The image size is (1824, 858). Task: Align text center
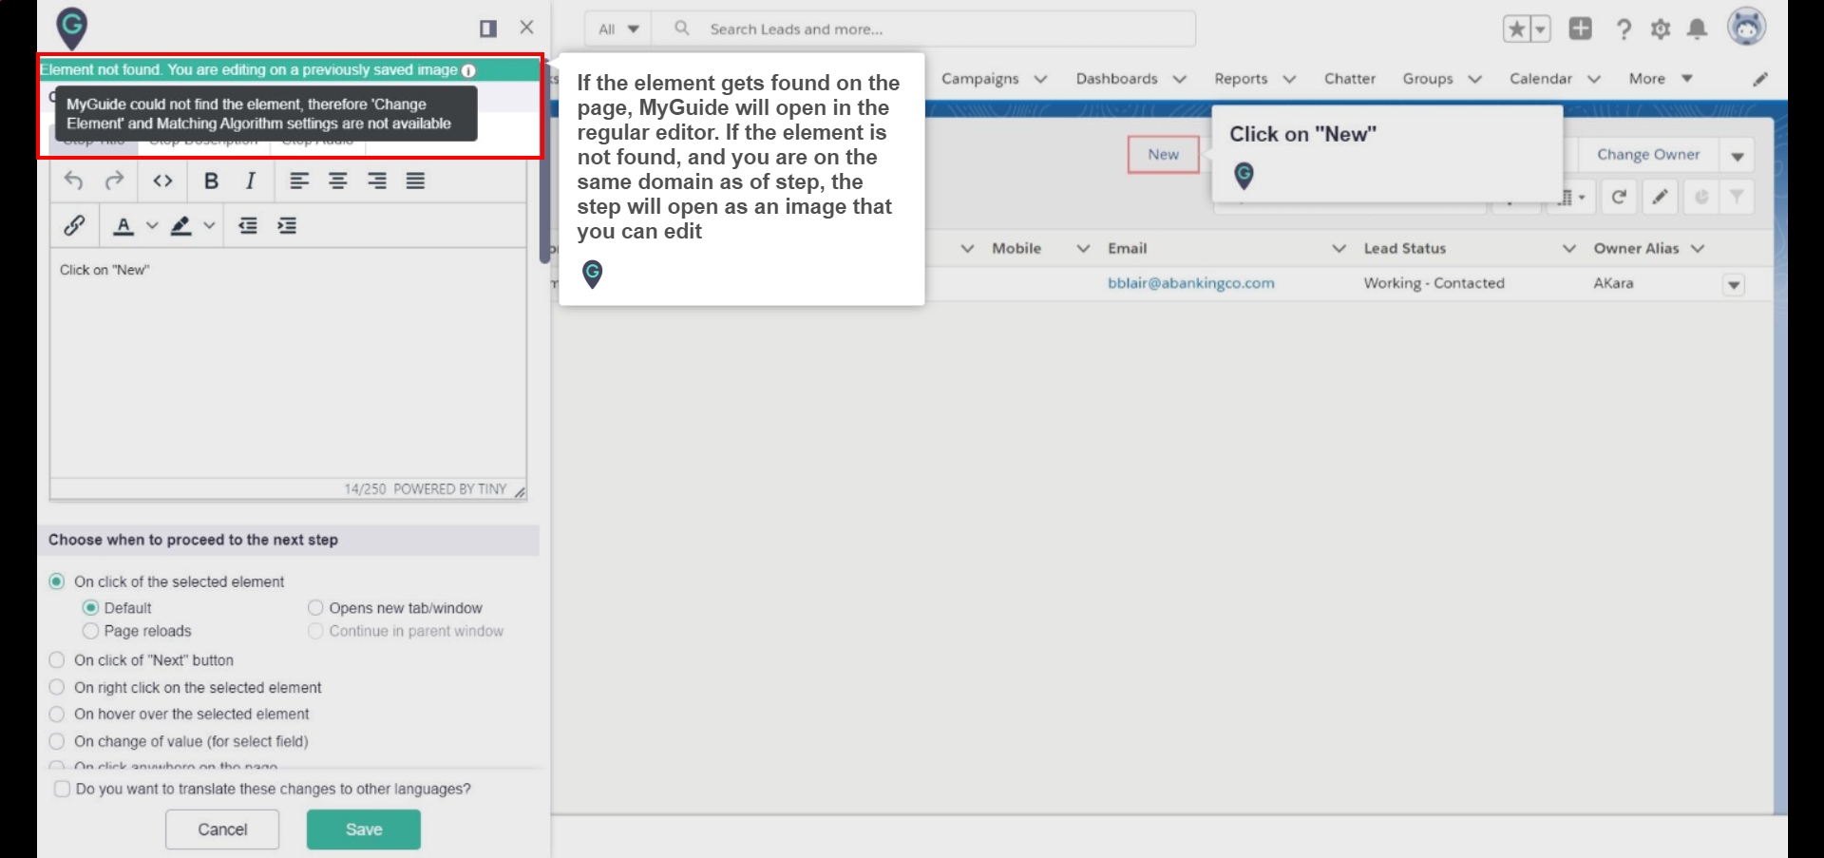coord(338,181)
